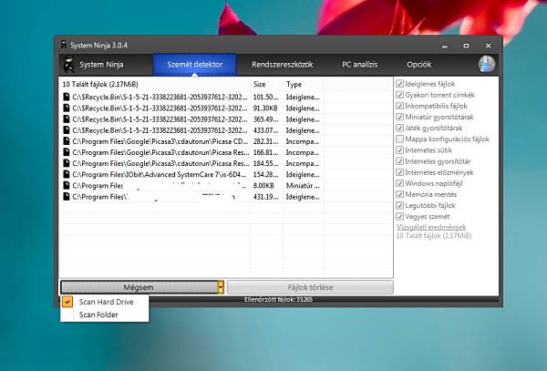Click file icon of the 8.00KB row
This screenshot has height=371, width=547.
[66, 186]
